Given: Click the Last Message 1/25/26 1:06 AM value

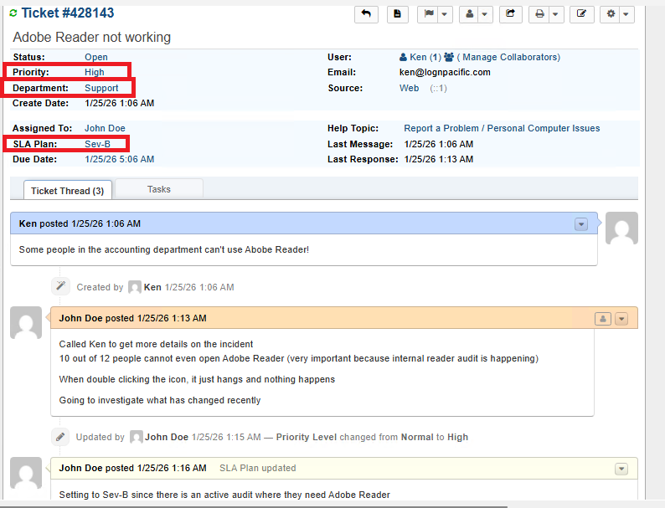Looking at the screenshot, I should [x=439, y=144].
